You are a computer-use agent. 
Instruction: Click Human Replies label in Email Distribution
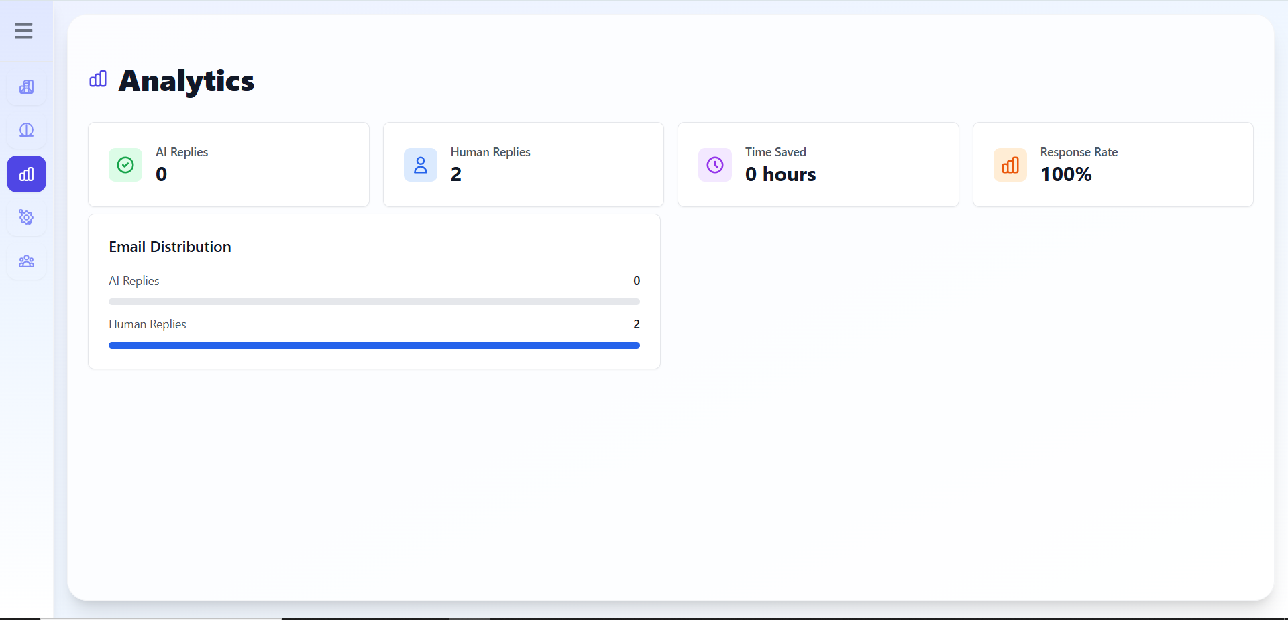click(x=148, y=324)
